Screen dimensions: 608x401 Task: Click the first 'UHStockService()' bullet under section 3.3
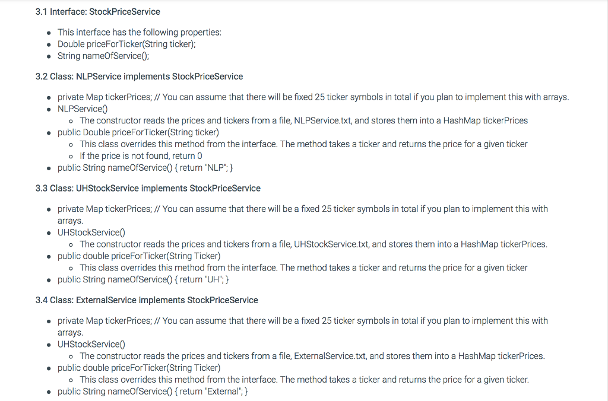point(91,233)
